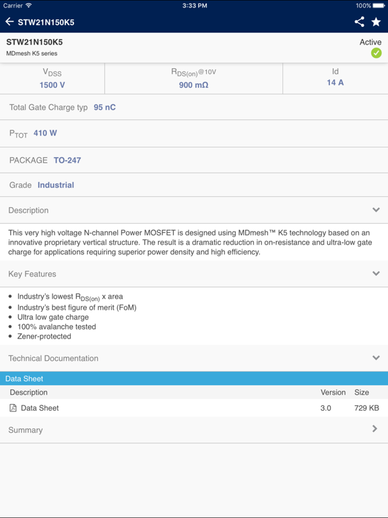Image resolution: width=388 pixels, height=518 pixels.
Task: Select the RDS(on) 900 mΩ value
Action: [194, 85]
